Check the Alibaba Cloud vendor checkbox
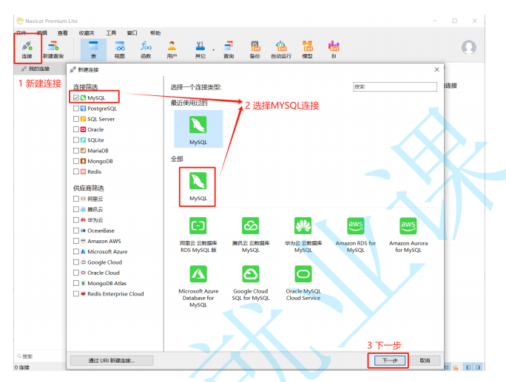The height and width of the screenshot is (382, 506). click(76, 199)
